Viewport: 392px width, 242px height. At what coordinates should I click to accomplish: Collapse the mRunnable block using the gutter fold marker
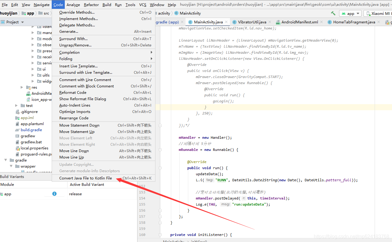pyautogui.click(x=160, y=149)
